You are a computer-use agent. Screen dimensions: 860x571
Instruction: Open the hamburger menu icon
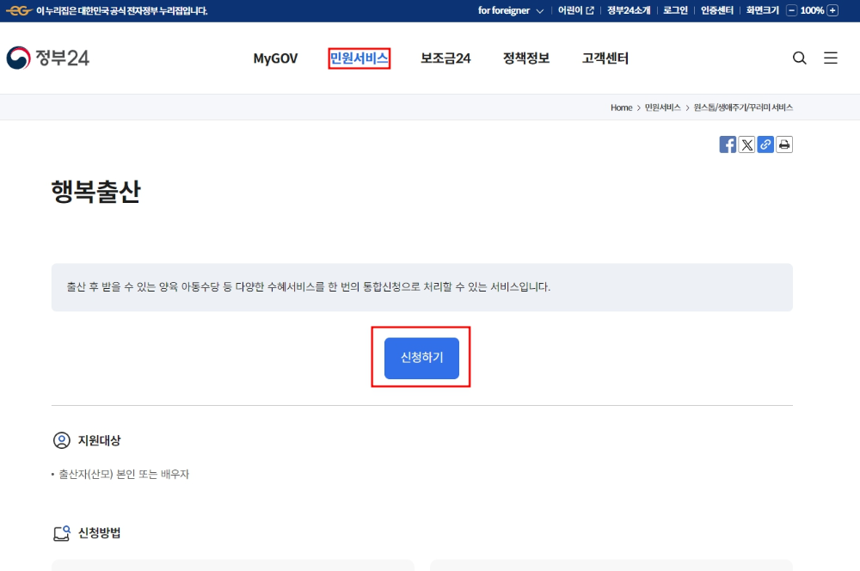click(x=829, y=58)
